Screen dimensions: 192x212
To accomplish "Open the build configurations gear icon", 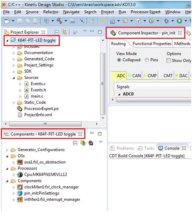I will (x=46, y=21).
